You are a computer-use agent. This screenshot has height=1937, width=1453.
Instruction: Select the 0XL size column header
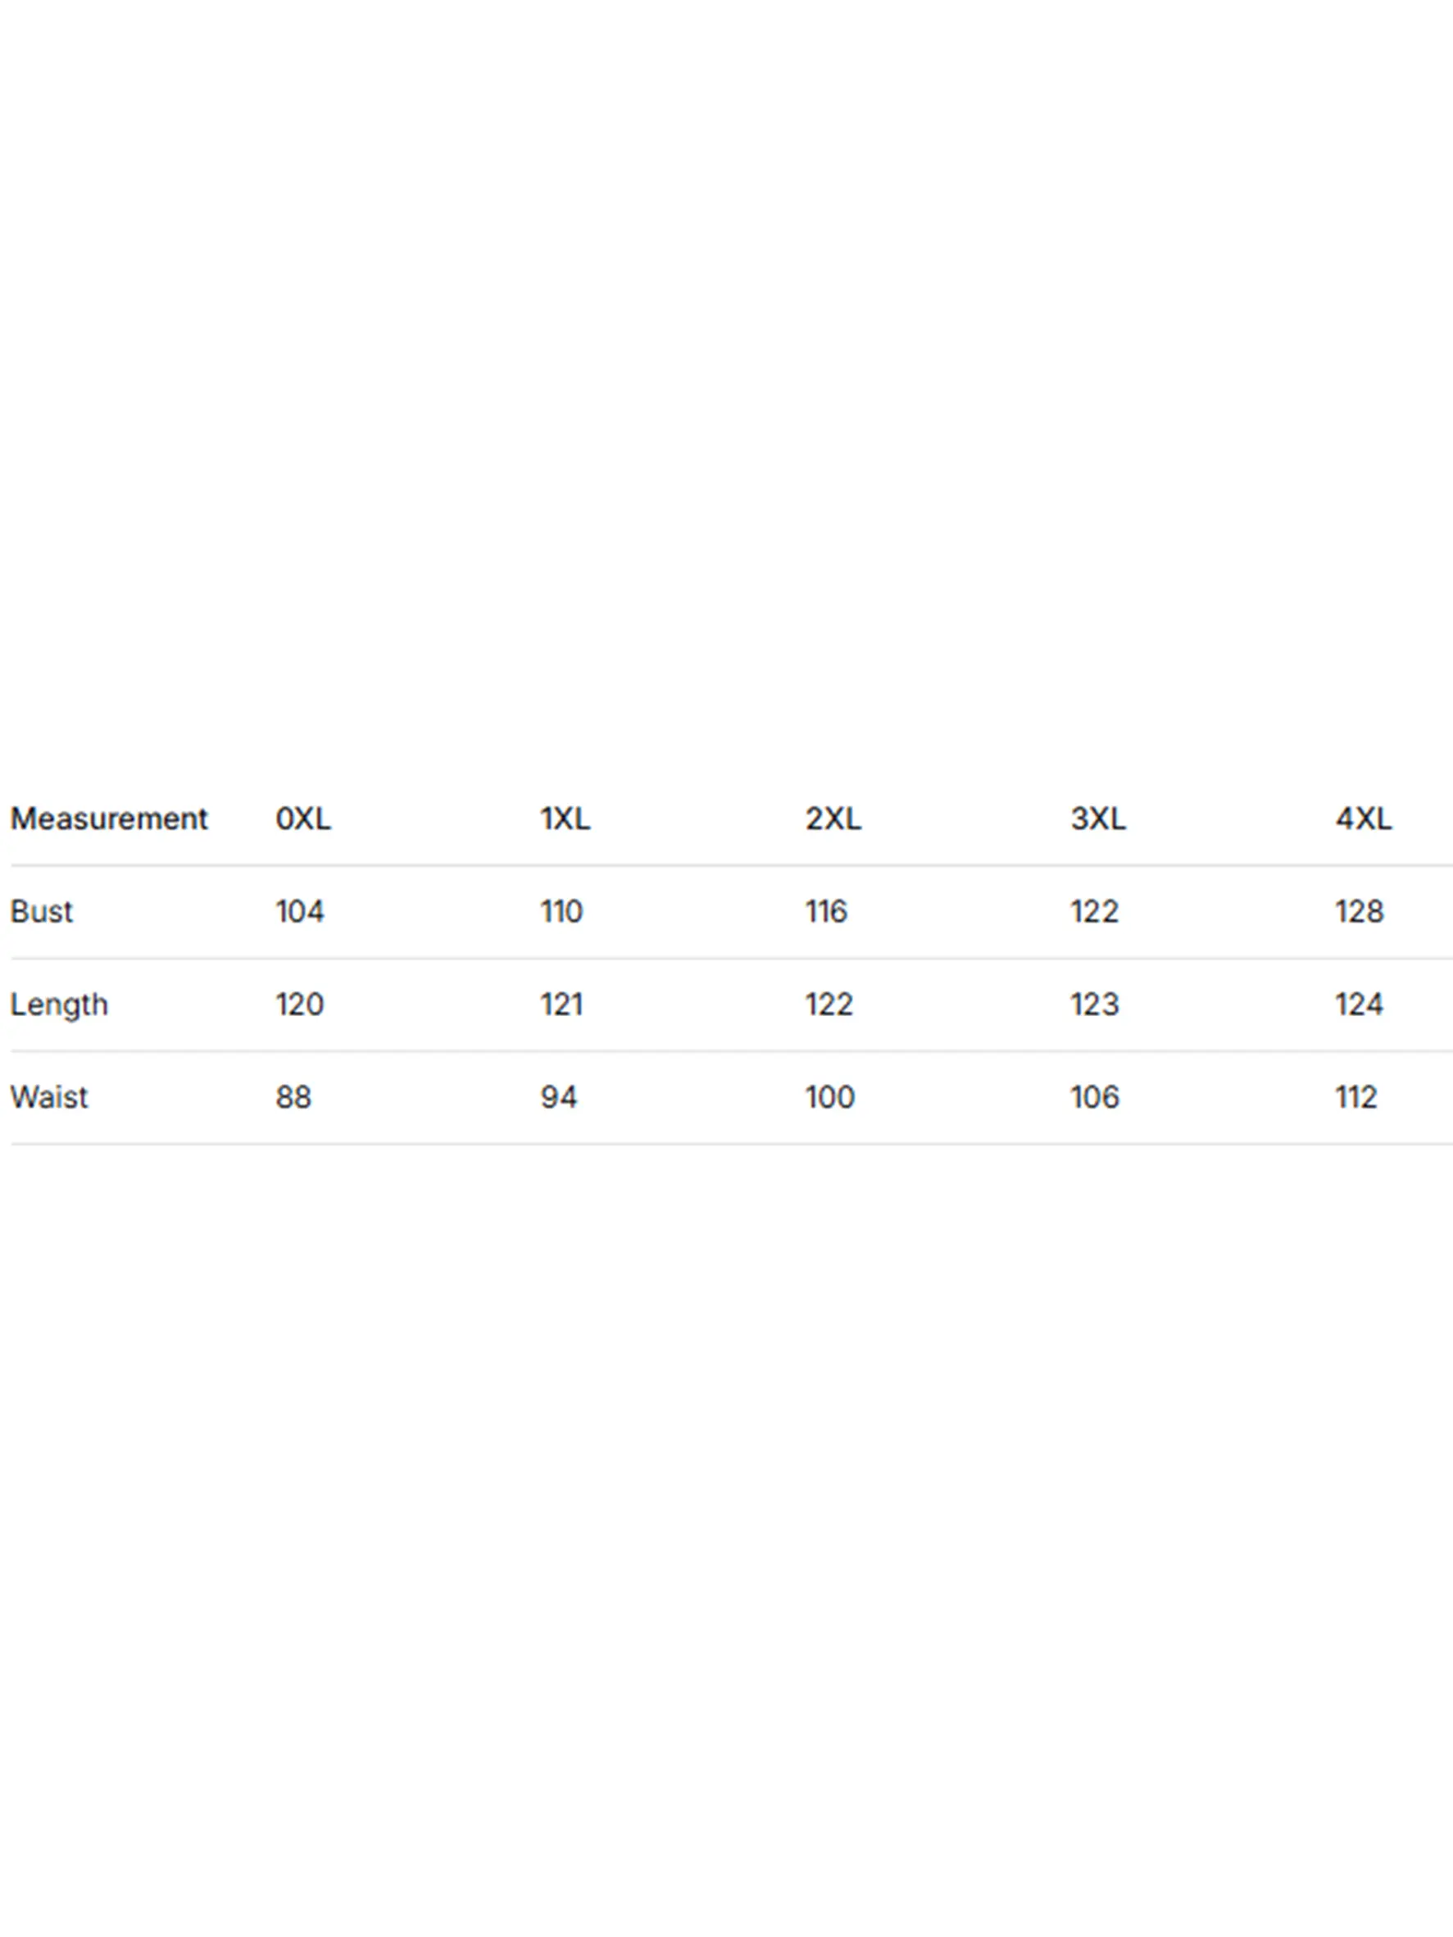pyautogui.click(x=303, y=819)
